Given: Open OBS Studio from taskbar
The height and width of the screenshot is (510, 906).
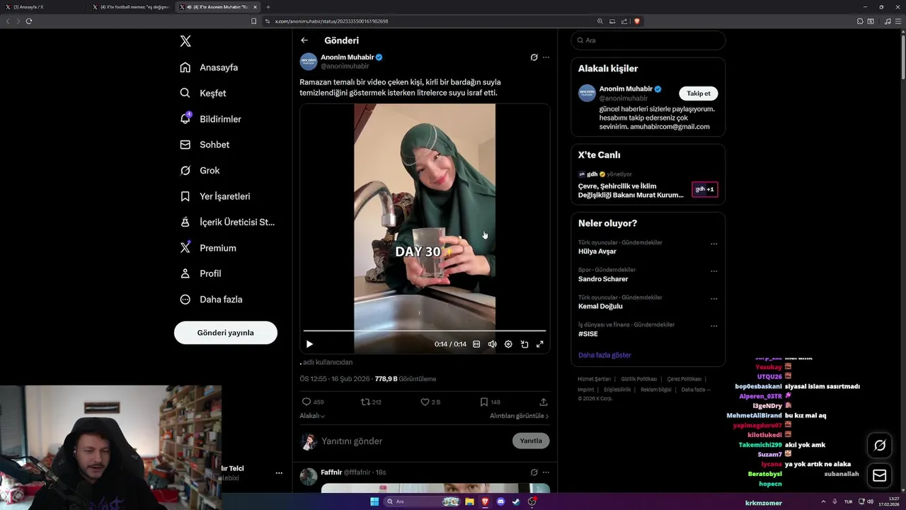Looking at the screenshot, I should click(x=532, y=501).
